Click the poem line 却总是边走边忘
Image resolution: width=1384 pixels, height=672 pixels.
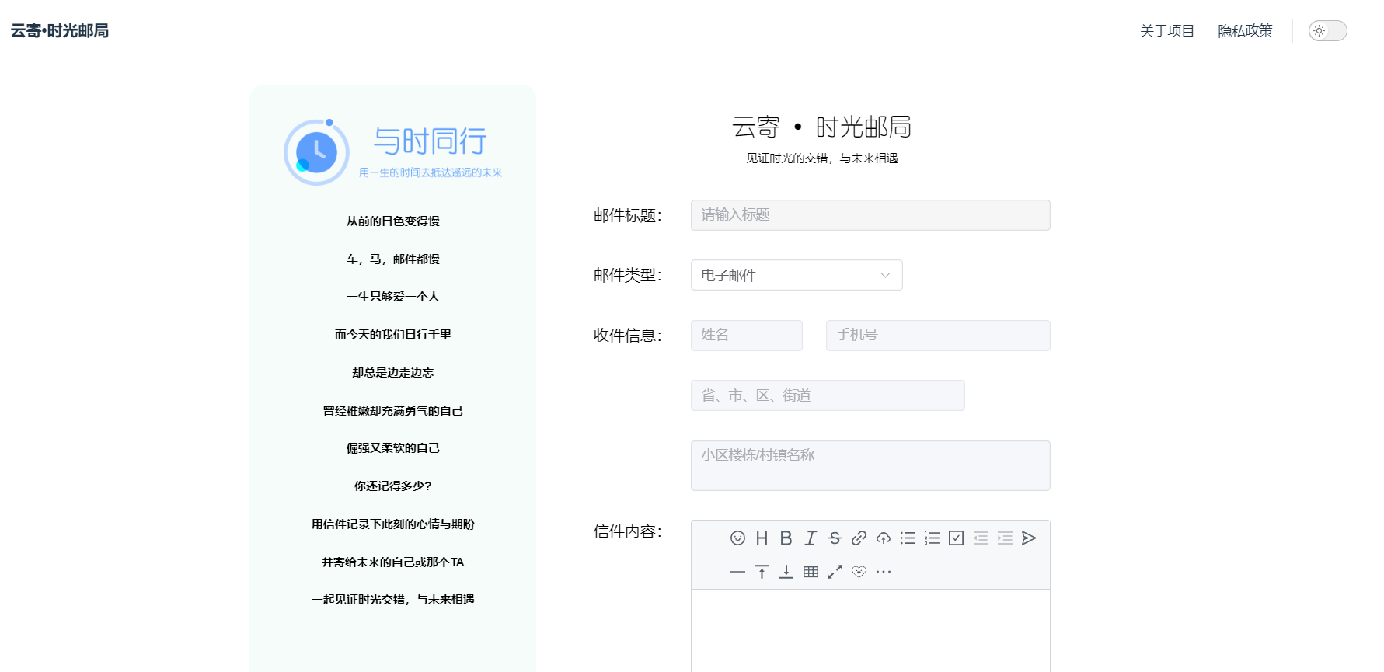point(393,373)
